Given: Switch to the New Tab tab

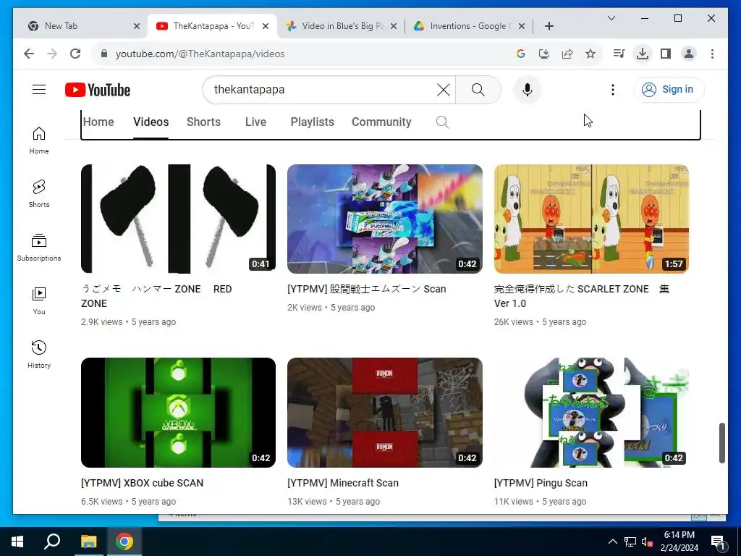Looking at the screenshot, I should (x=85, y=26).
